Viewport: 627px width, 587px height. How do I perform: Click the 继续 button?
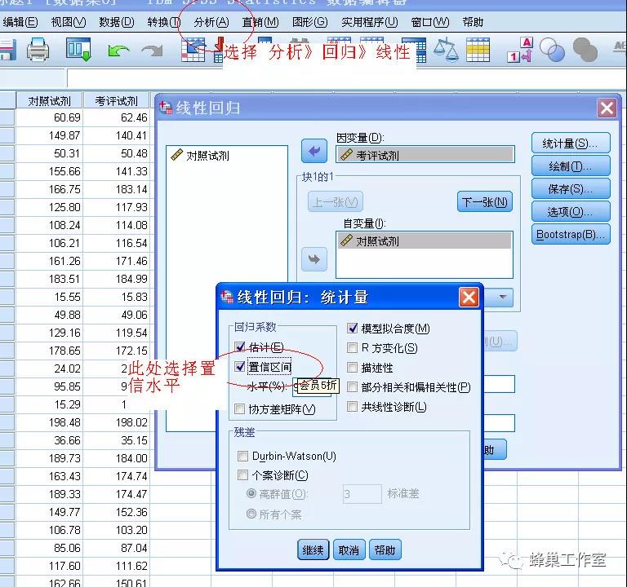pos(313,550)
